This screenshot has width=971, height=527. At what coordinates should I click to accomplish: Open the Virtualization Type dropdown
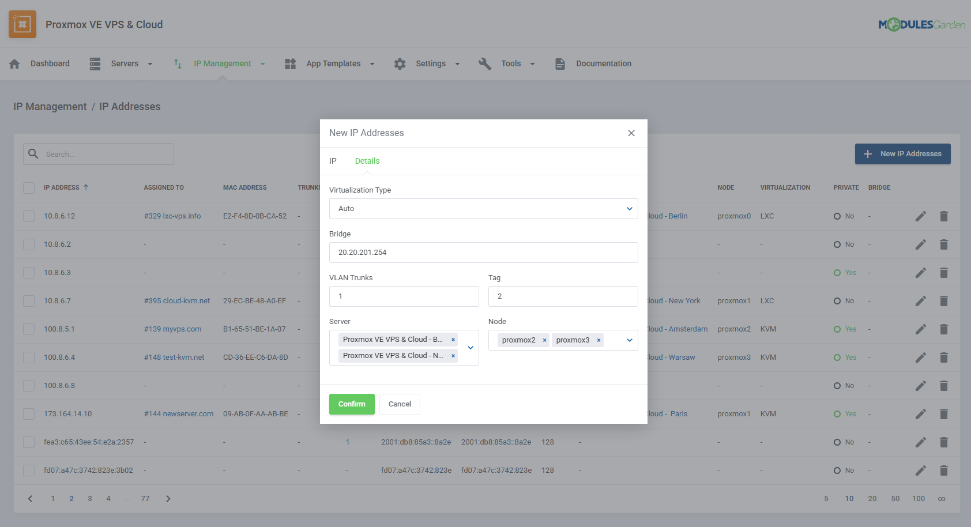tap(629, 209)
